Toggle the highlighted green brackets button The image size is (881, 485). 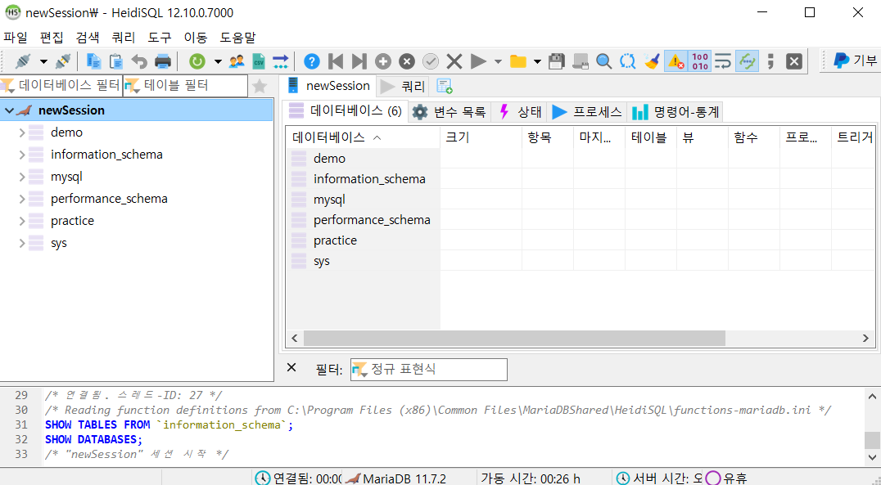[747, 61]
